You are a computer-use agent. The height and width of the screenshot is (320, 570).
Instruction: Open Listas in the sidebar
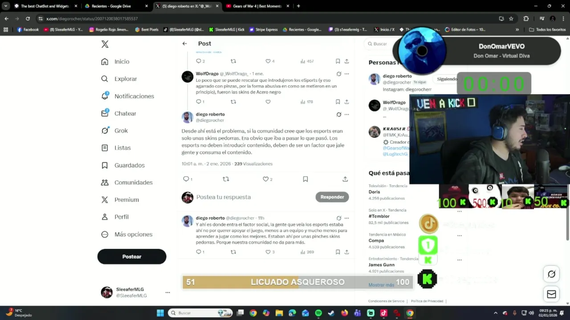pyautogui.click(x=116, y=148)
